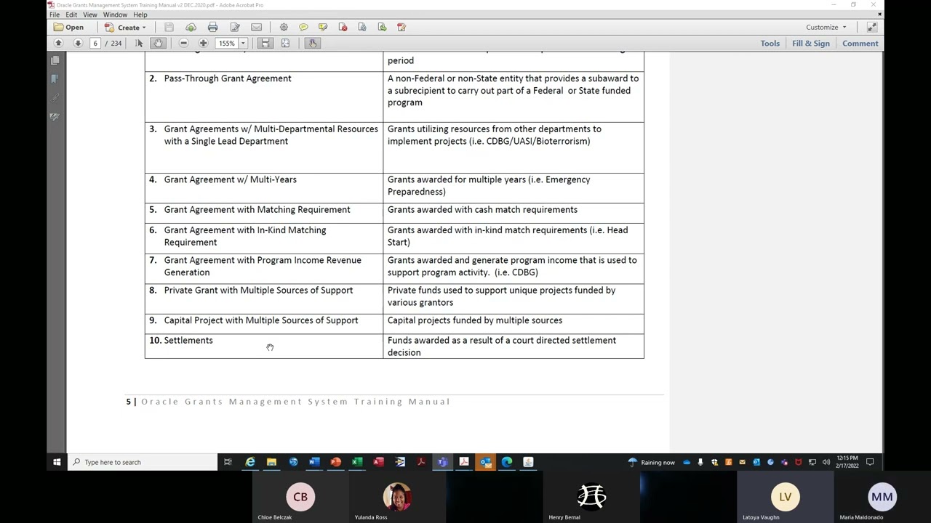Click the upload to cloud icon
This screenshot has width=931, height=523.
click(x=191, y=27)
